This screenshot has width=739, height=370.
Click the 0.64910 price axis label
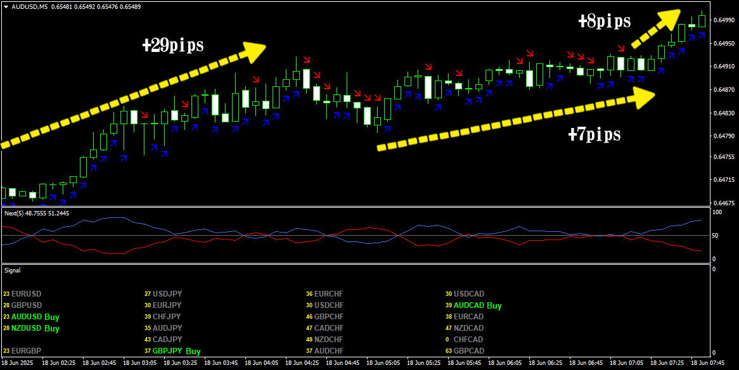[x=723, y=67]
